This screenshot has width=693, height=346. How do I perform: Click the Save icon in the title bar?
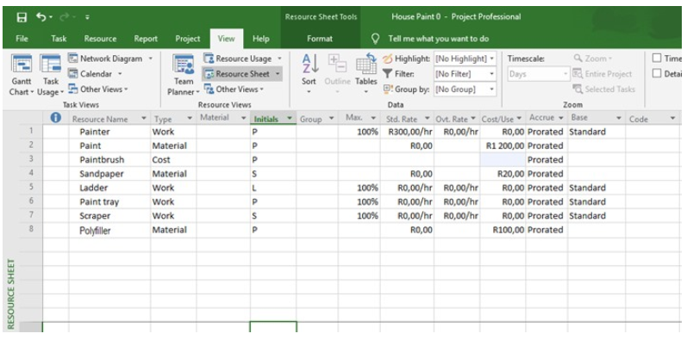click(x=22, y=17)
